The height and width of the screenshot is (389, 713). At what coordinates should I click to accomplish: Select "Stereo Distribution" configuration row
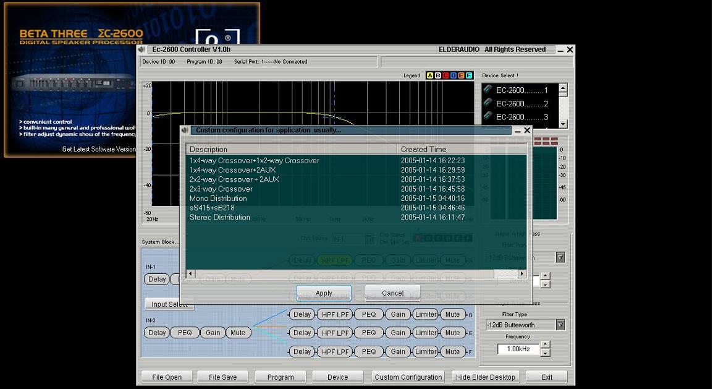pyautogui.click(x=356, y=218)
